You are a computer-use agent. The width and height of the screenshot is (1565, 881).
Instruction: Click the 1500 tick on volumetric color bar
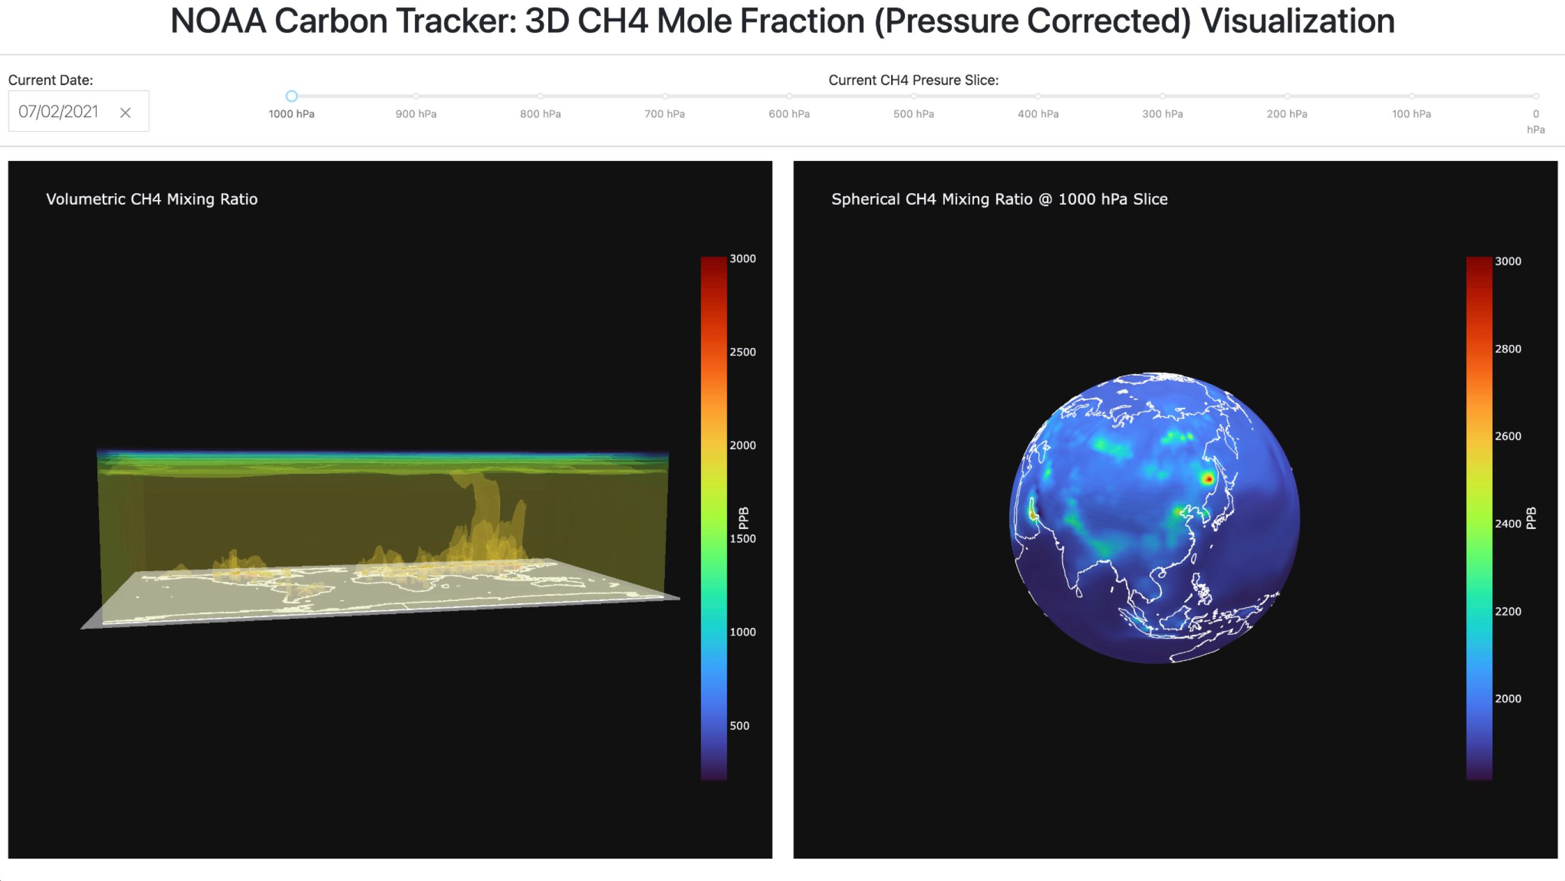[x=742, y=539]
